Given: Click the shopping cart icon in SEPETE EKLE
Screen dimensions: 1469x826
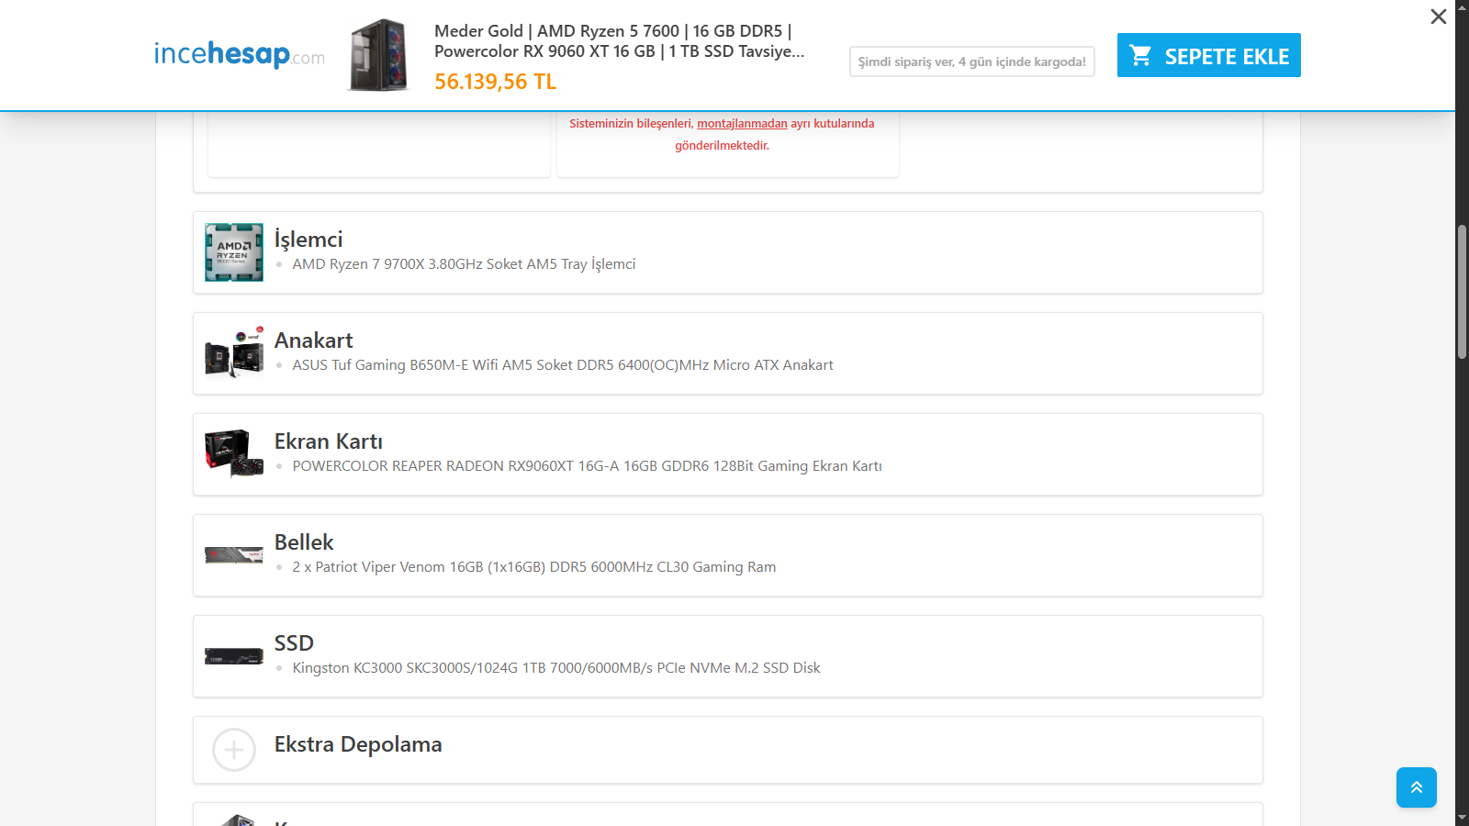Looking at the screenshot, I should tap(1141, 55).
